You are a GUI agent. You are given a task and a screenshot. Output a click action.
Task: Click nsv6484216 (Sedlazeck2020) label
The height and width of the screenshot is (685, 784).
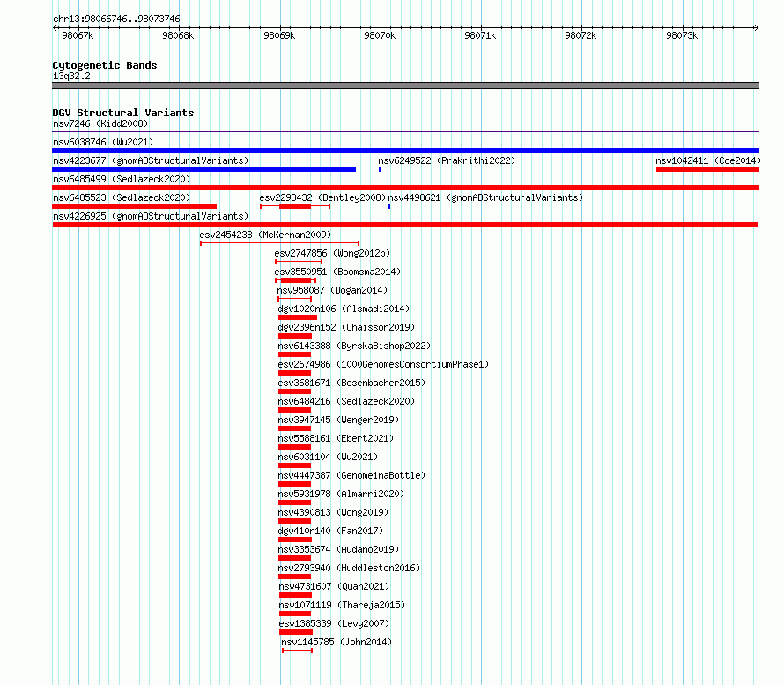(346, 401)
